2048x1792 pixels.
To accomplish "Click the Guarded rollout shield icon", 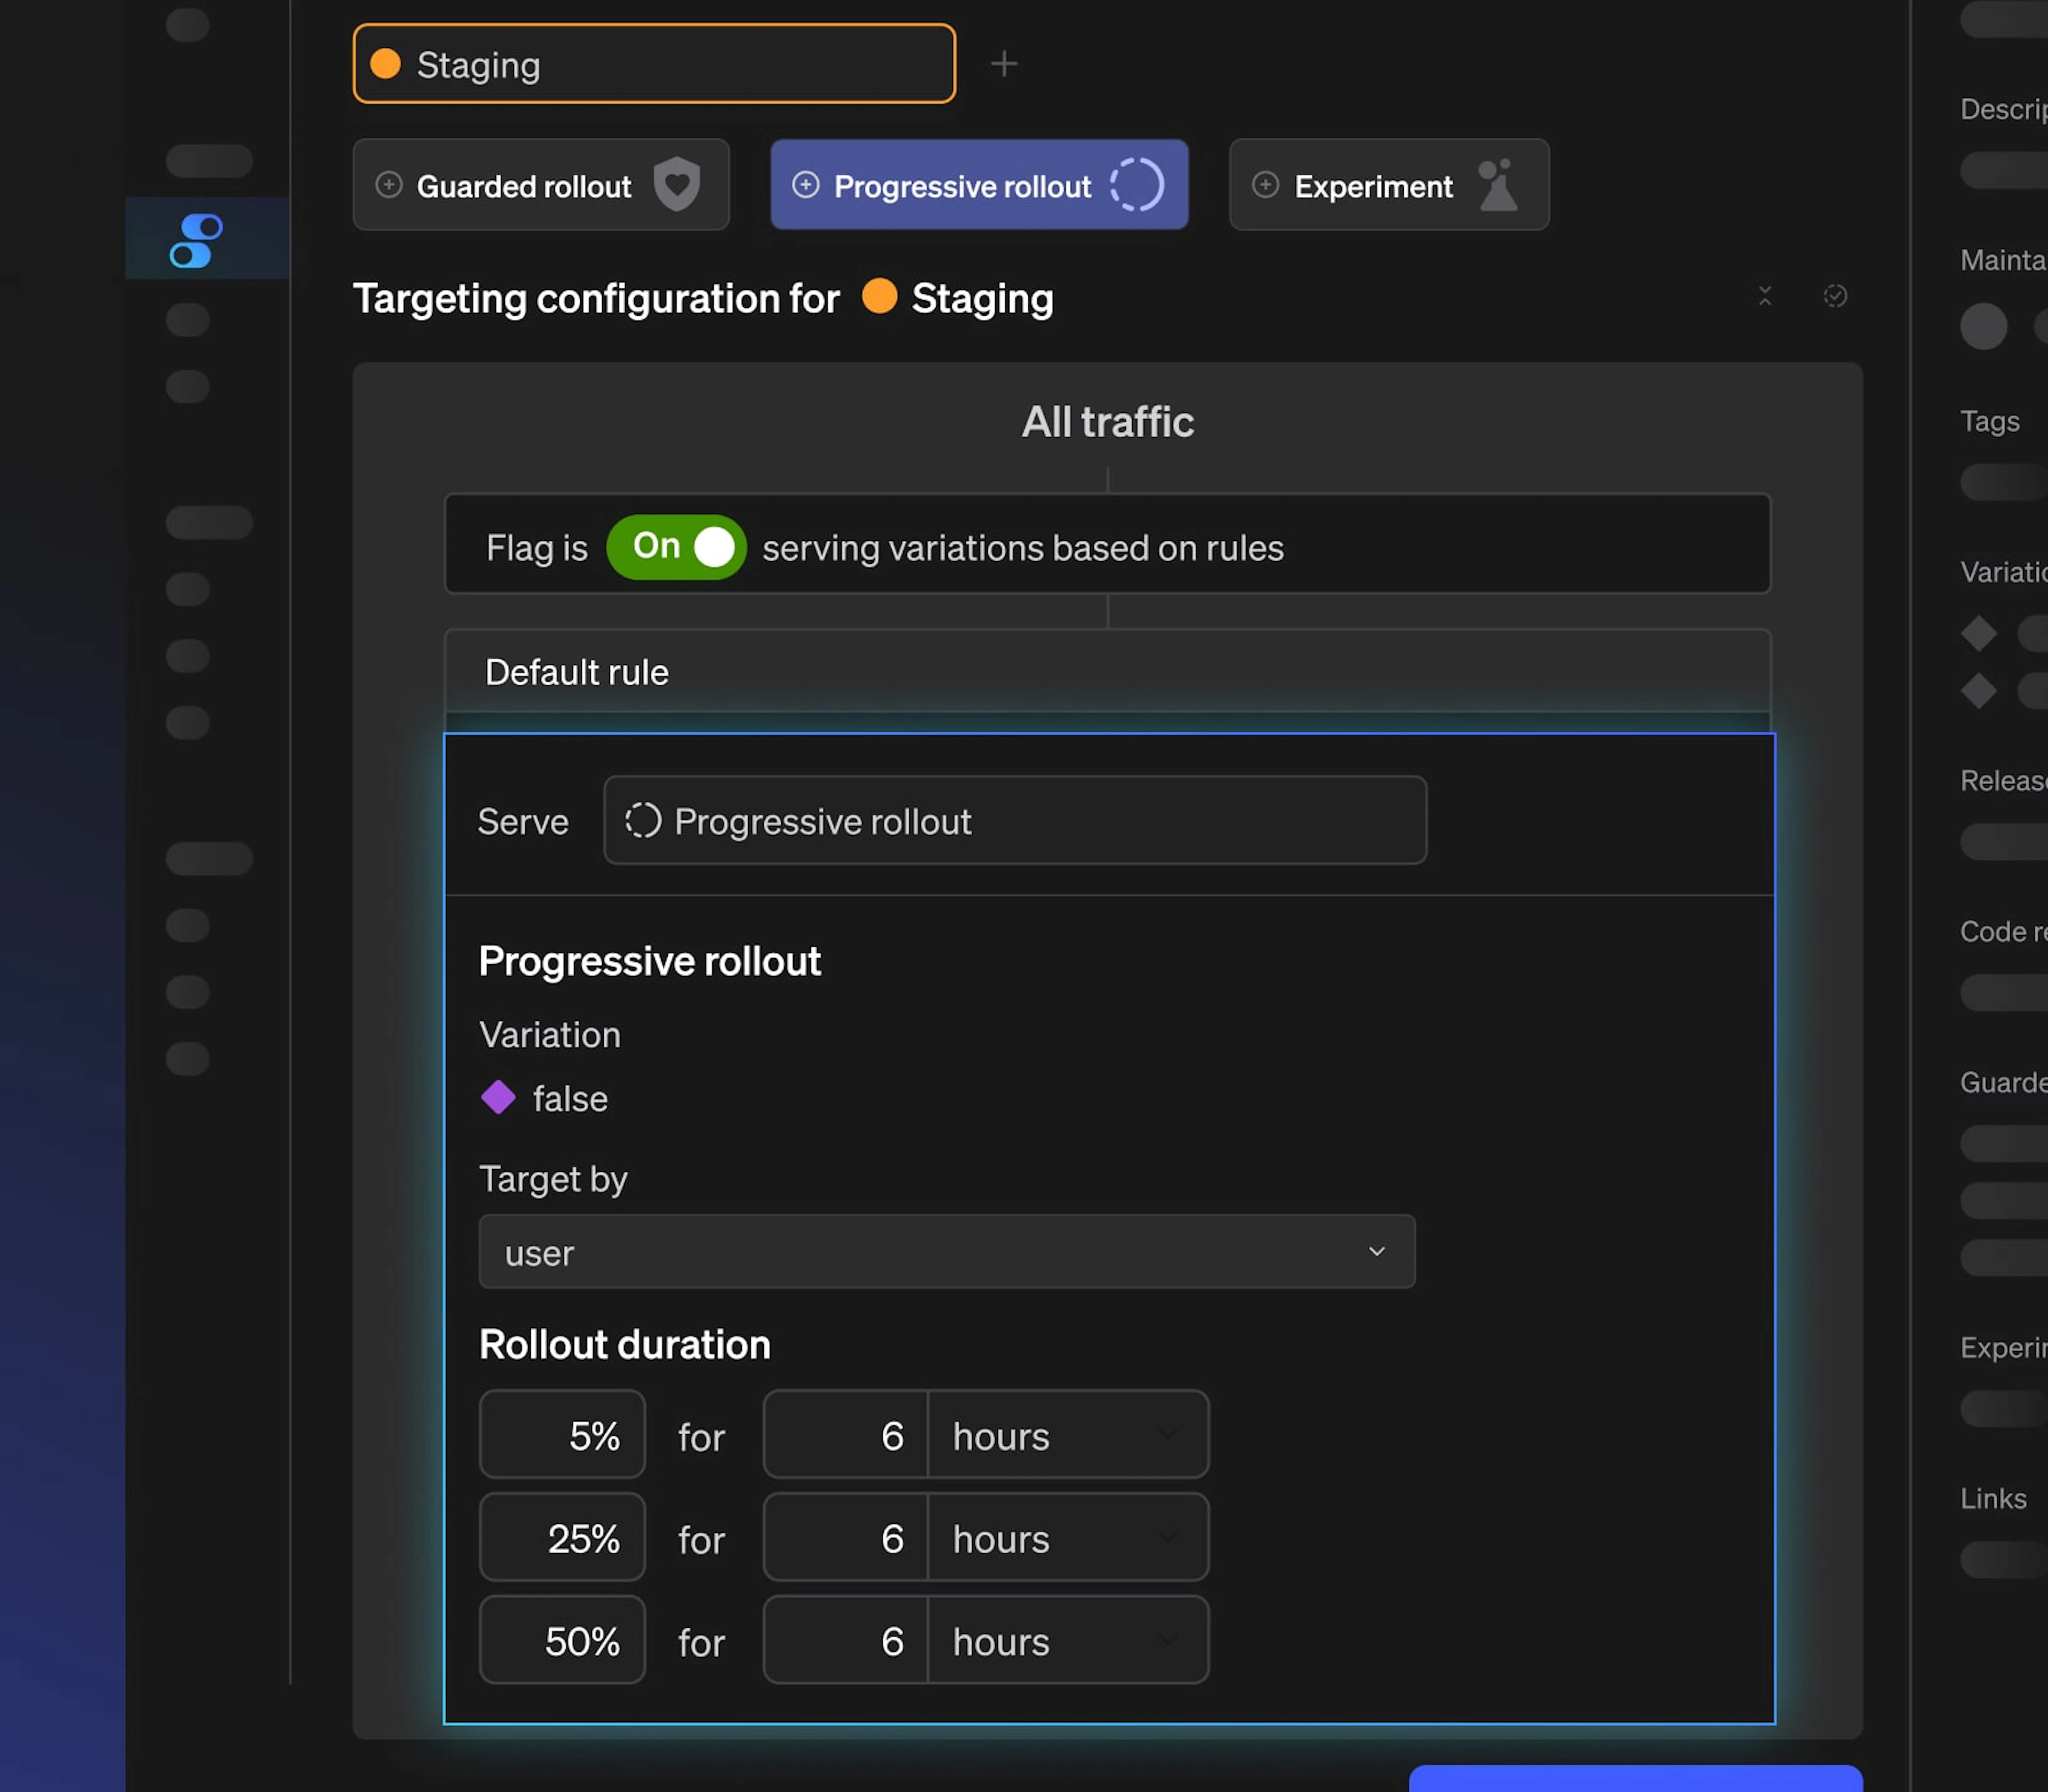I will point(676,185).
